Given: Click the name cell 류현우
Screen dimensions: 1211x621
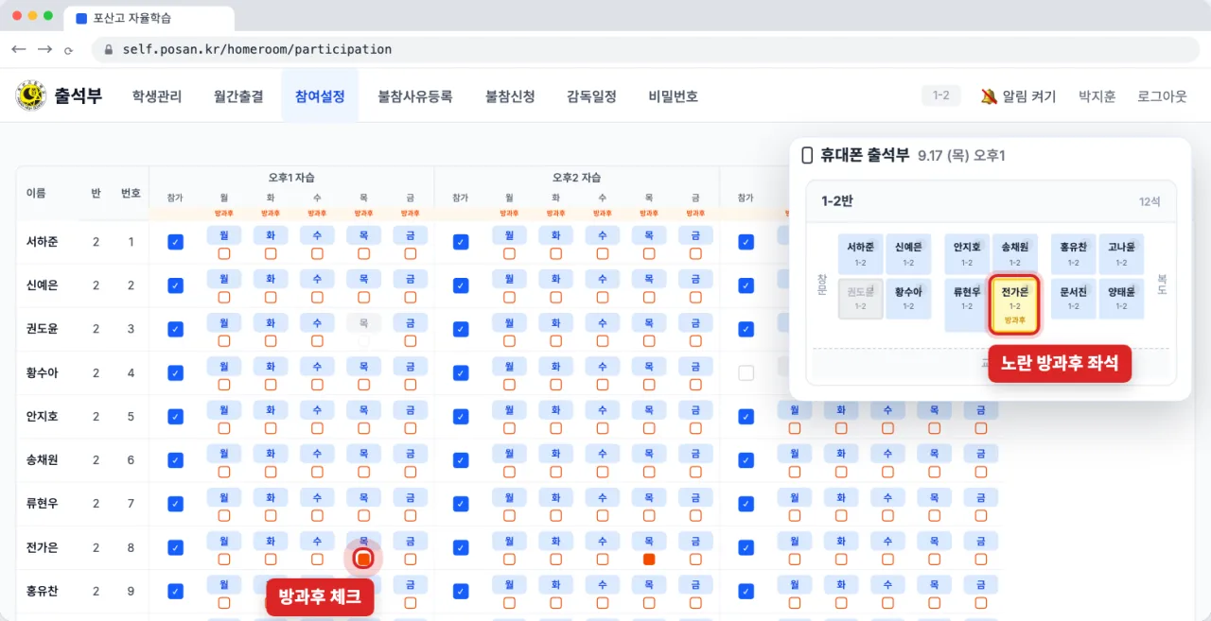Looking at the screenshot, I should pyautogui.click(x=42, y=504).
